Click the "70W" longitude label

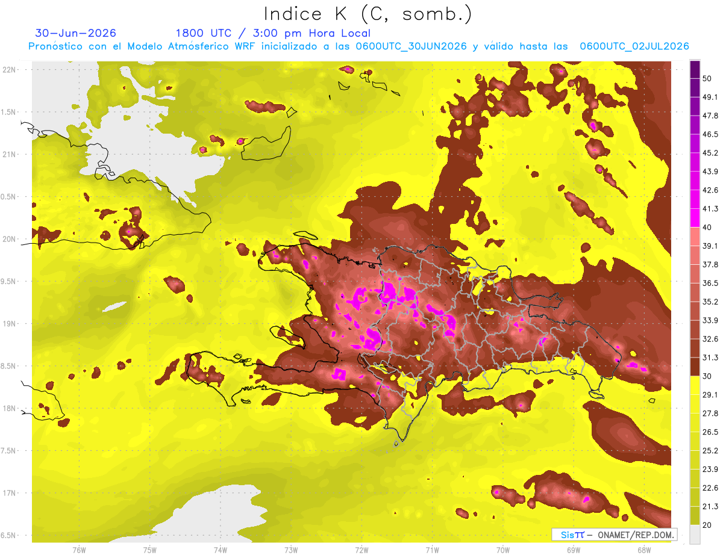point(503,550)
